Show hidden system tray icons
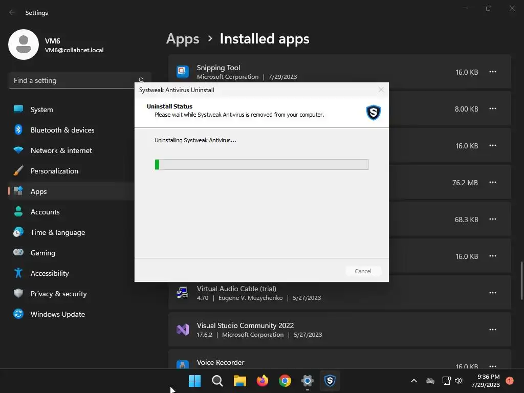 [413, 381]
